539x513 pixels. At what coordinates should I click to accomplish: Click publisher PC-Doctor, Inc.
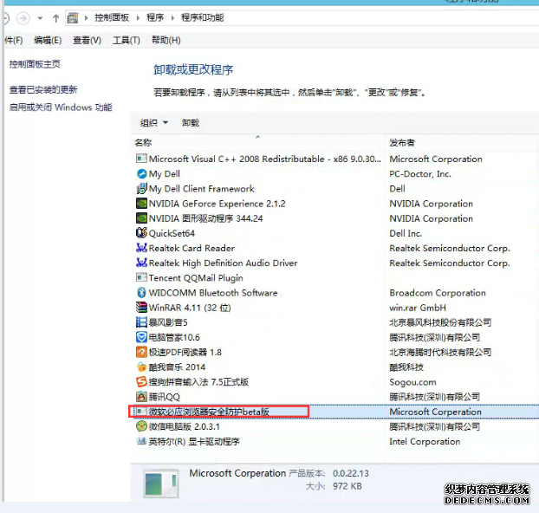point(420,173)
